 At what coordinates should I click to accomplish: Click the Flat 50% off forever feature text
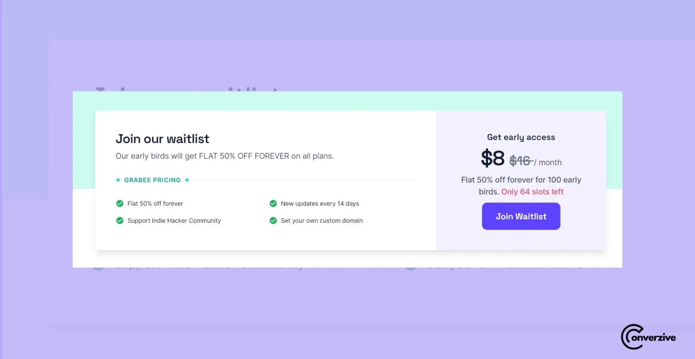point(155,203)
